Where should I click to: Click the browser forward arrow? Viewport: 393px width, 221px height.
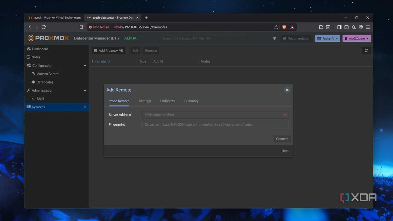(37, 27)
